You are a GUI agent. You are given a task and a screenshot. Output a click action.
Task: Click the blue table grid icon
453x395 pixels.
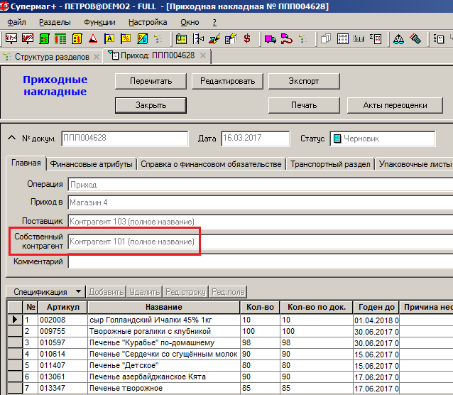(x=343, y=38)
